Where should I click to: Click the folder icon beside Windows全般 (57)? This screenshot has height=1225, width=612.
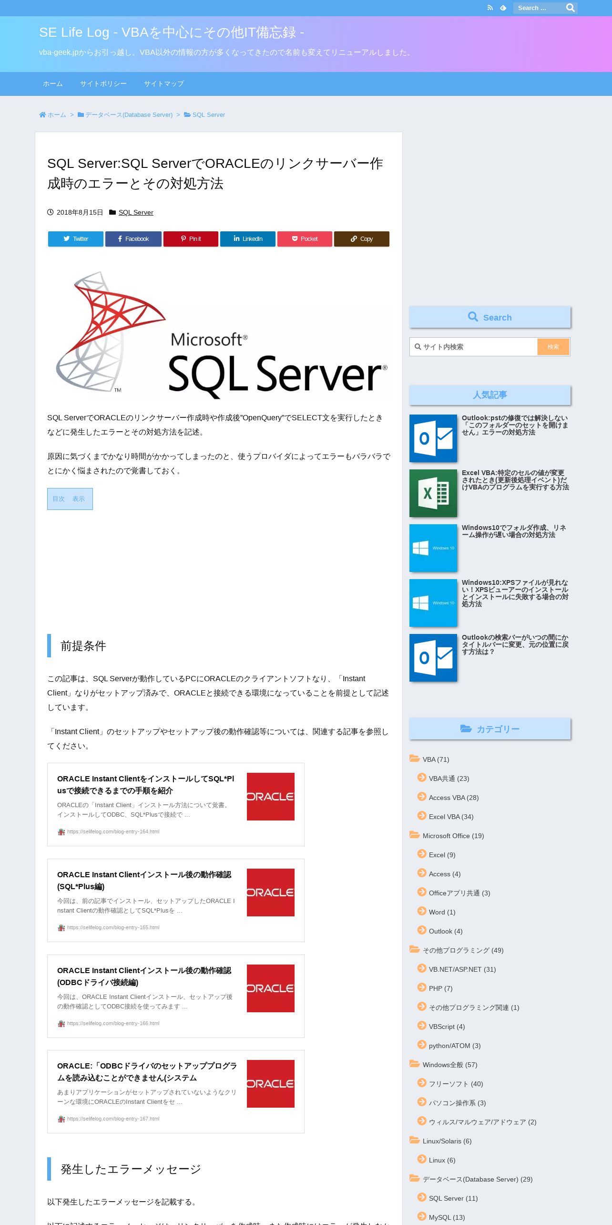[x=414, y=1064]
